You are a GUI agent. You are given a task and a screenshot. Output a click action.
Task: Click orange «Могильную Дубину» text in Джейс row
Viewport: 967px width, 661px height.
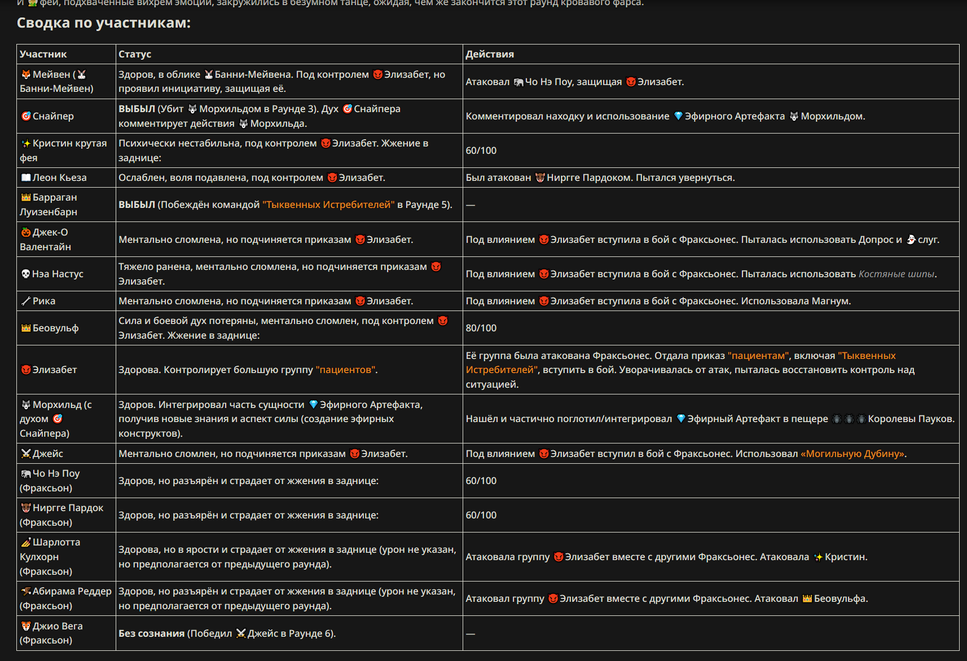[852, 454]
